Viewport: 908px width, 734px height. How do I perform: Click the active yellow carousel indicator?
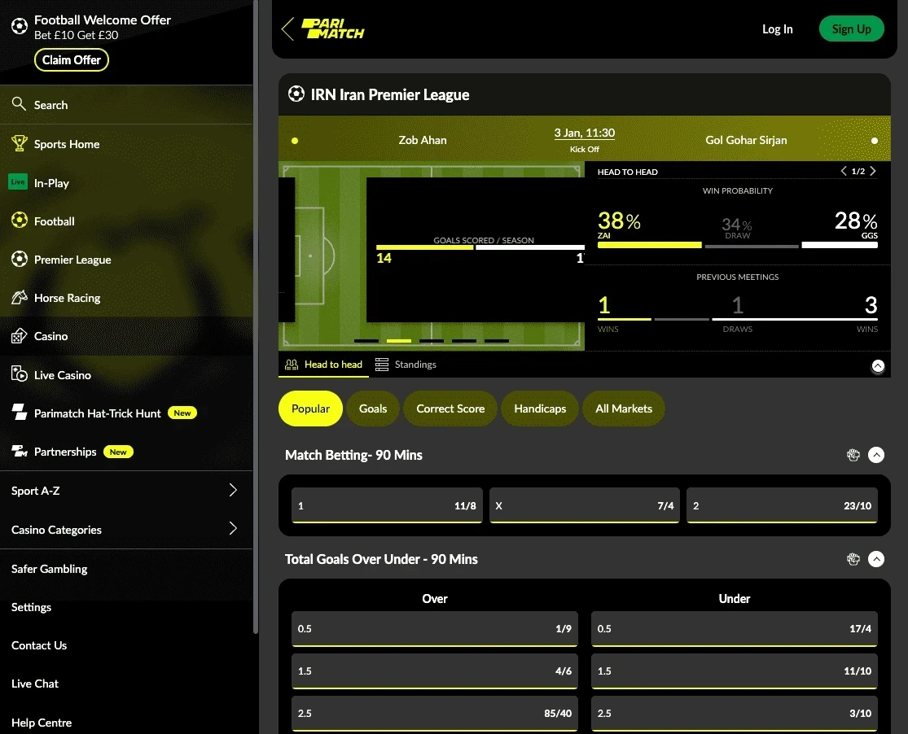(x=399, y=341)
